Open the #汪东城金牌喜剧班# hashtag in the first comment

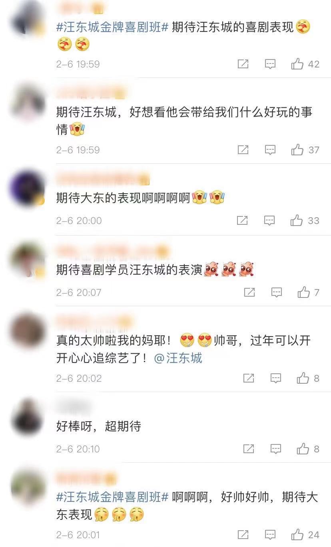tap(112, 28)
